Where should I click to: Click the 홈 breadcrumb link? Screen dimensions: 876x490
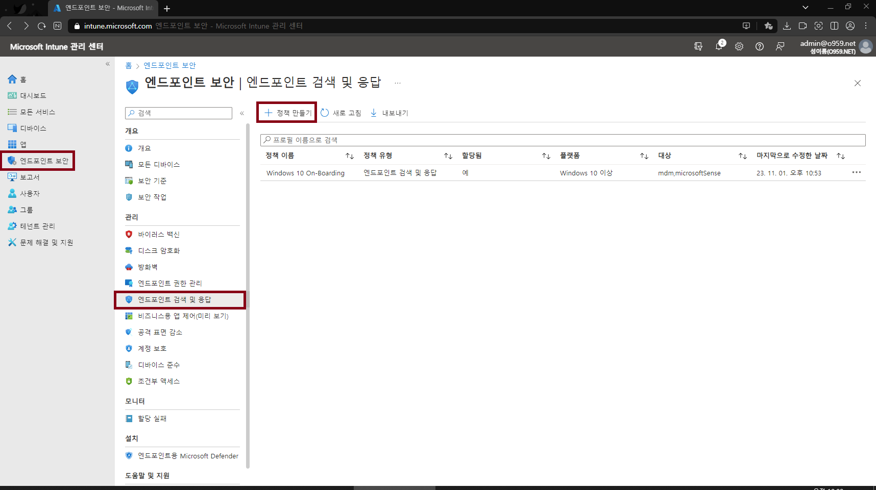click(x=129, y=65)
